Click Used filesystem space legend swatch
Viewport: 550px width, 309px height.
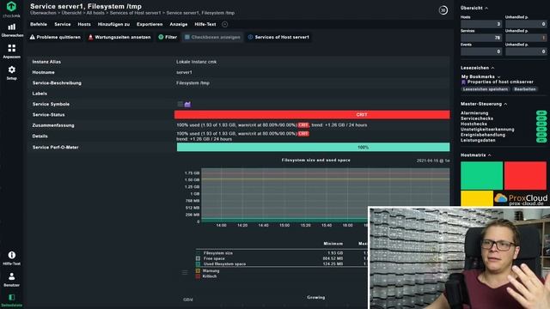(x=198, y=264)
